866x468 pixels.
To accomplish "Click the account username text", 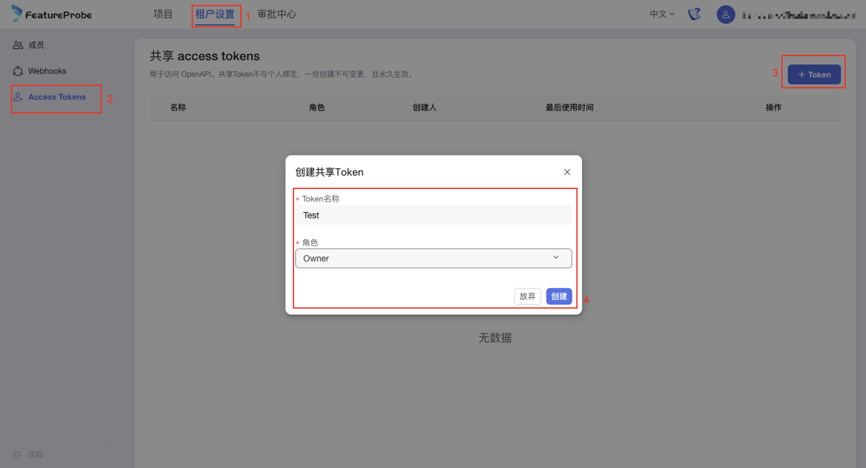I will 798,15.
